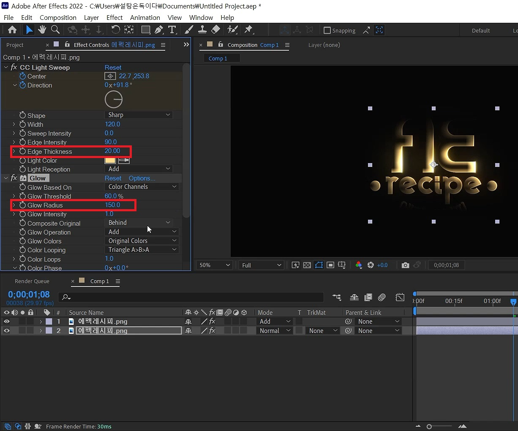This screenshot has height=431, width=518.
Task: Open Glow Based On dropdown
Action: pos(142,187)
